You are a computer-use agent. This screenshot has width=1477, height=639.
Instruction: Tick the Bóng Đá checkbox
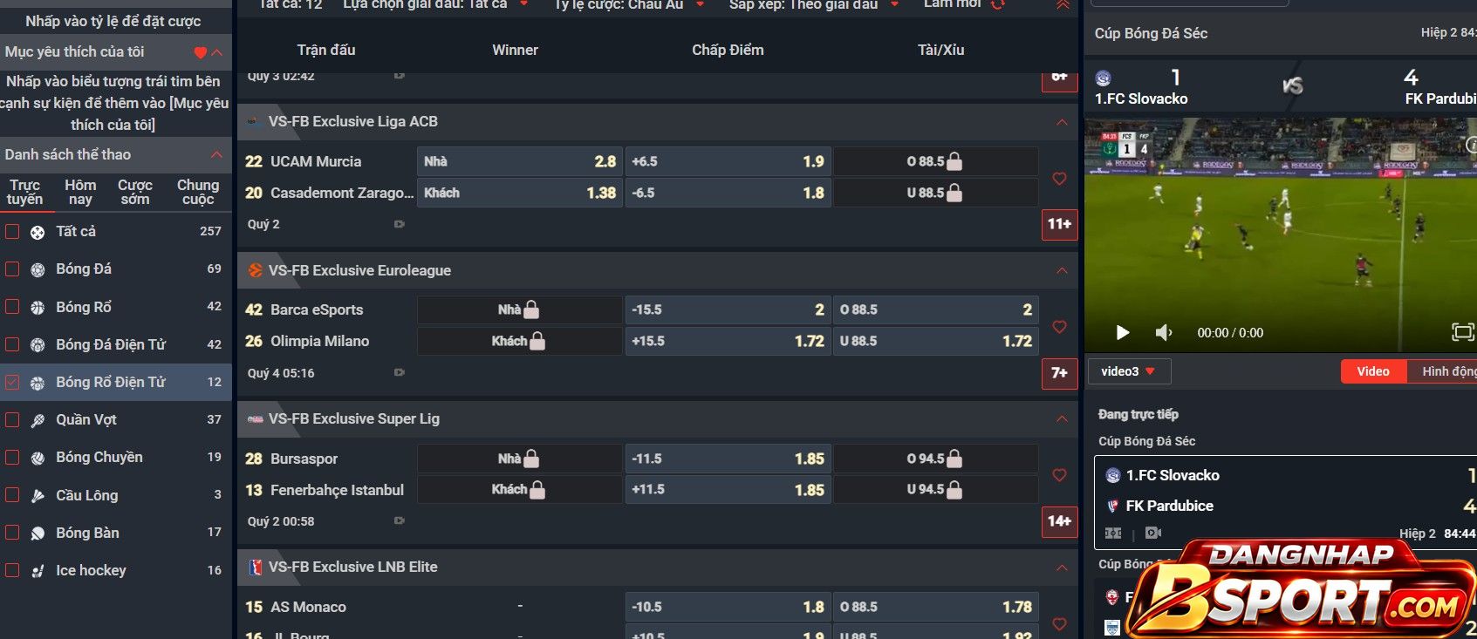(x=12, y=269)
